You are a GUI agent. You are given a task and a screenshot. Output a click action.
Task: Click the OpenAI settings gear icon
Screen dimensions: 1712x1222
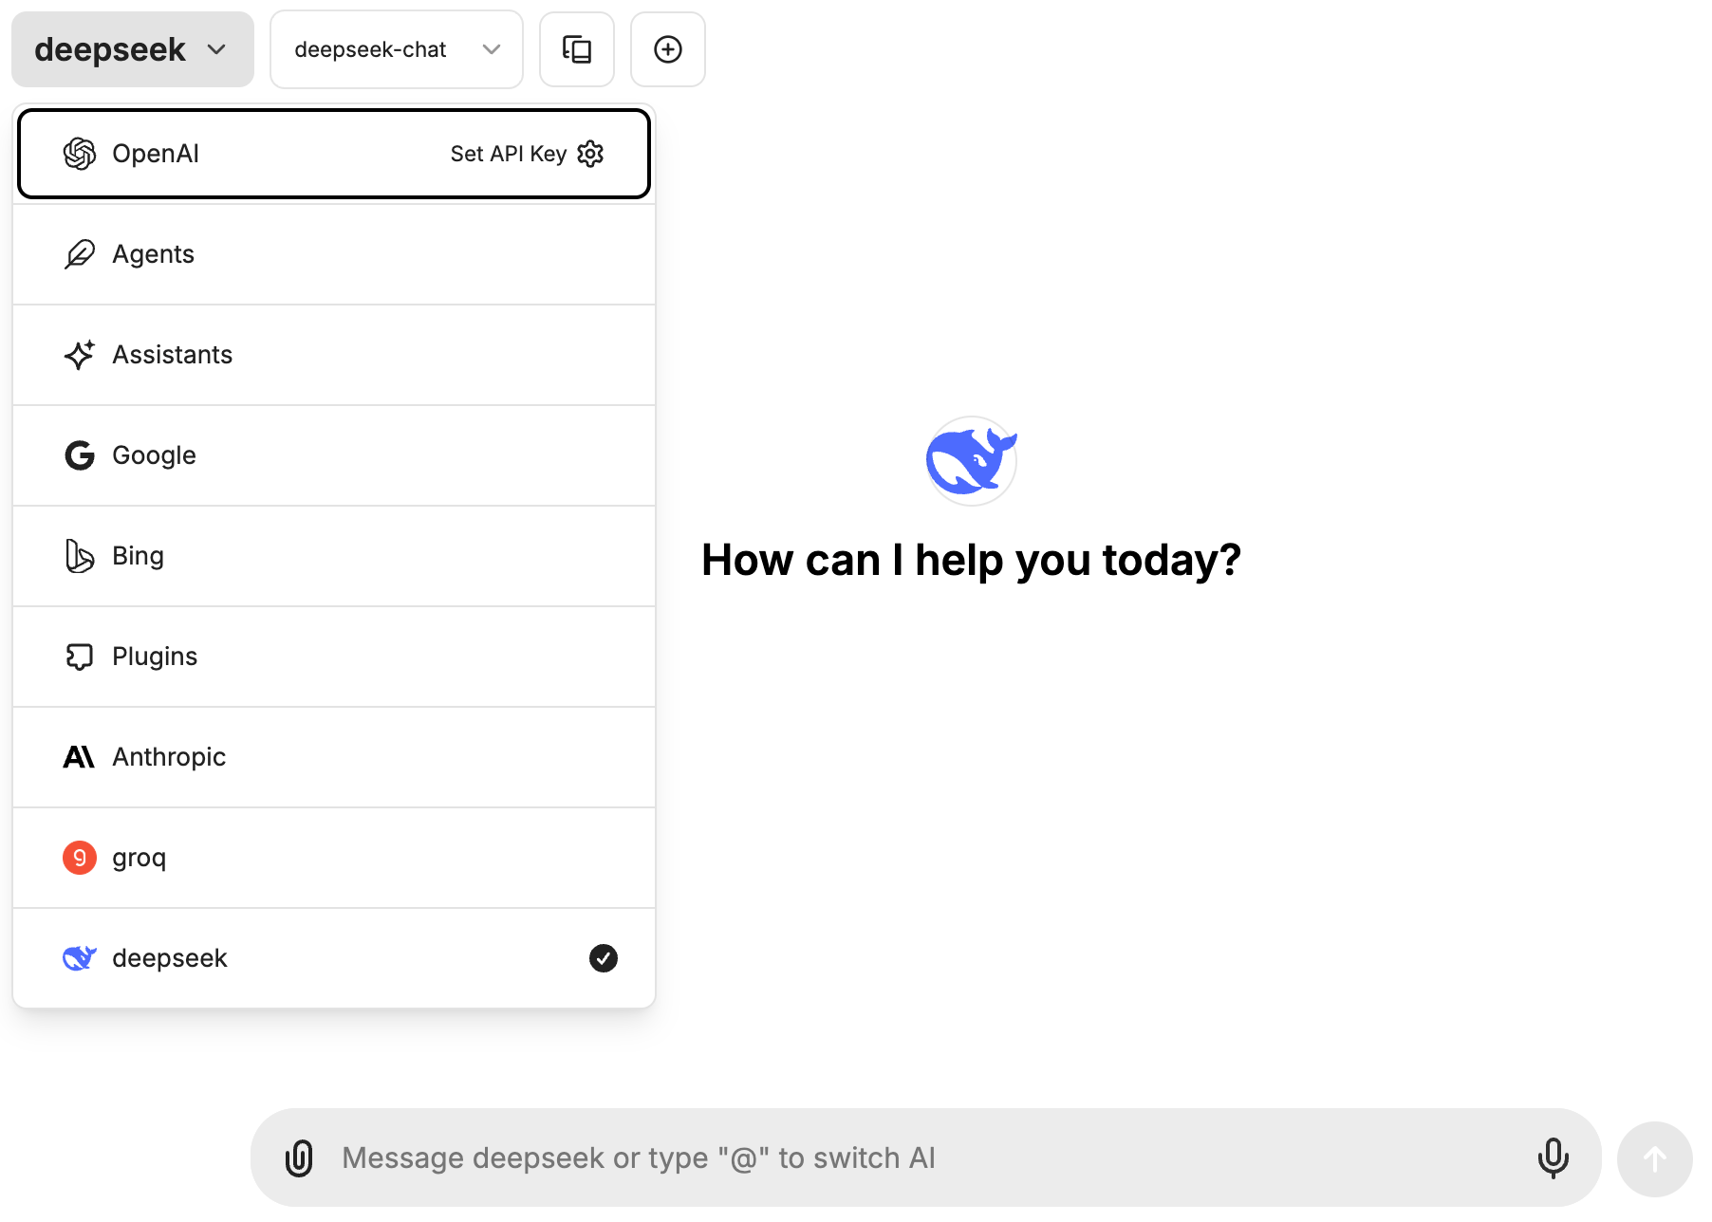coord(591,154)
